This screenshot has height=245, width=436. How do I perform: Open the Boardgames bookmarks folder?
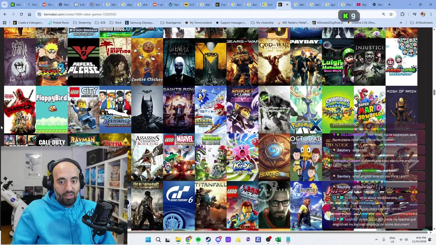click(x=171, y=23)
